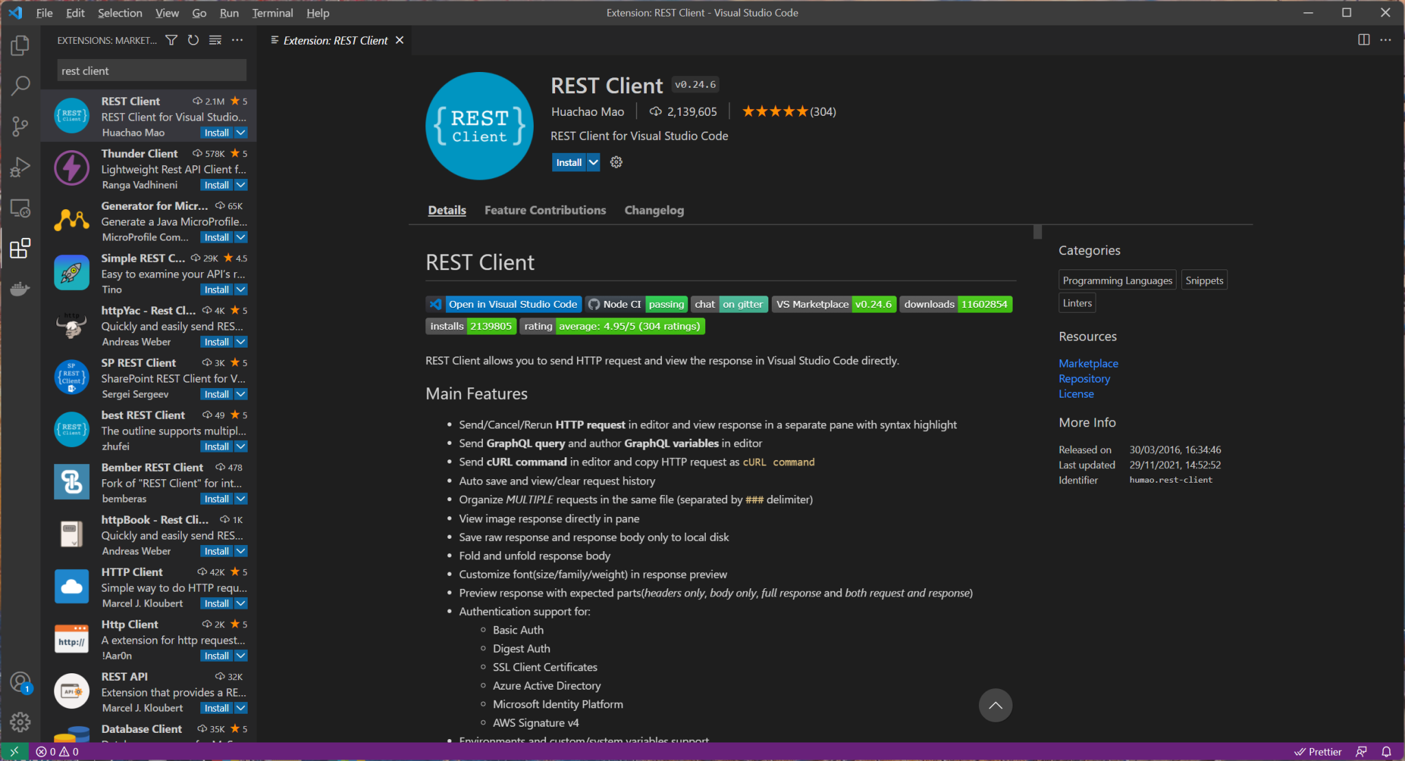
Task: Open the Search view in the activity bar
Action: (21, 85)
